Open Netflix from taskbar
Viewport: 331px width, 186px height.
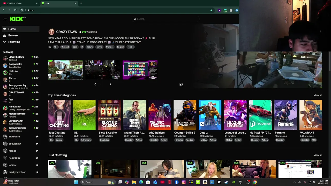point(169,182)
